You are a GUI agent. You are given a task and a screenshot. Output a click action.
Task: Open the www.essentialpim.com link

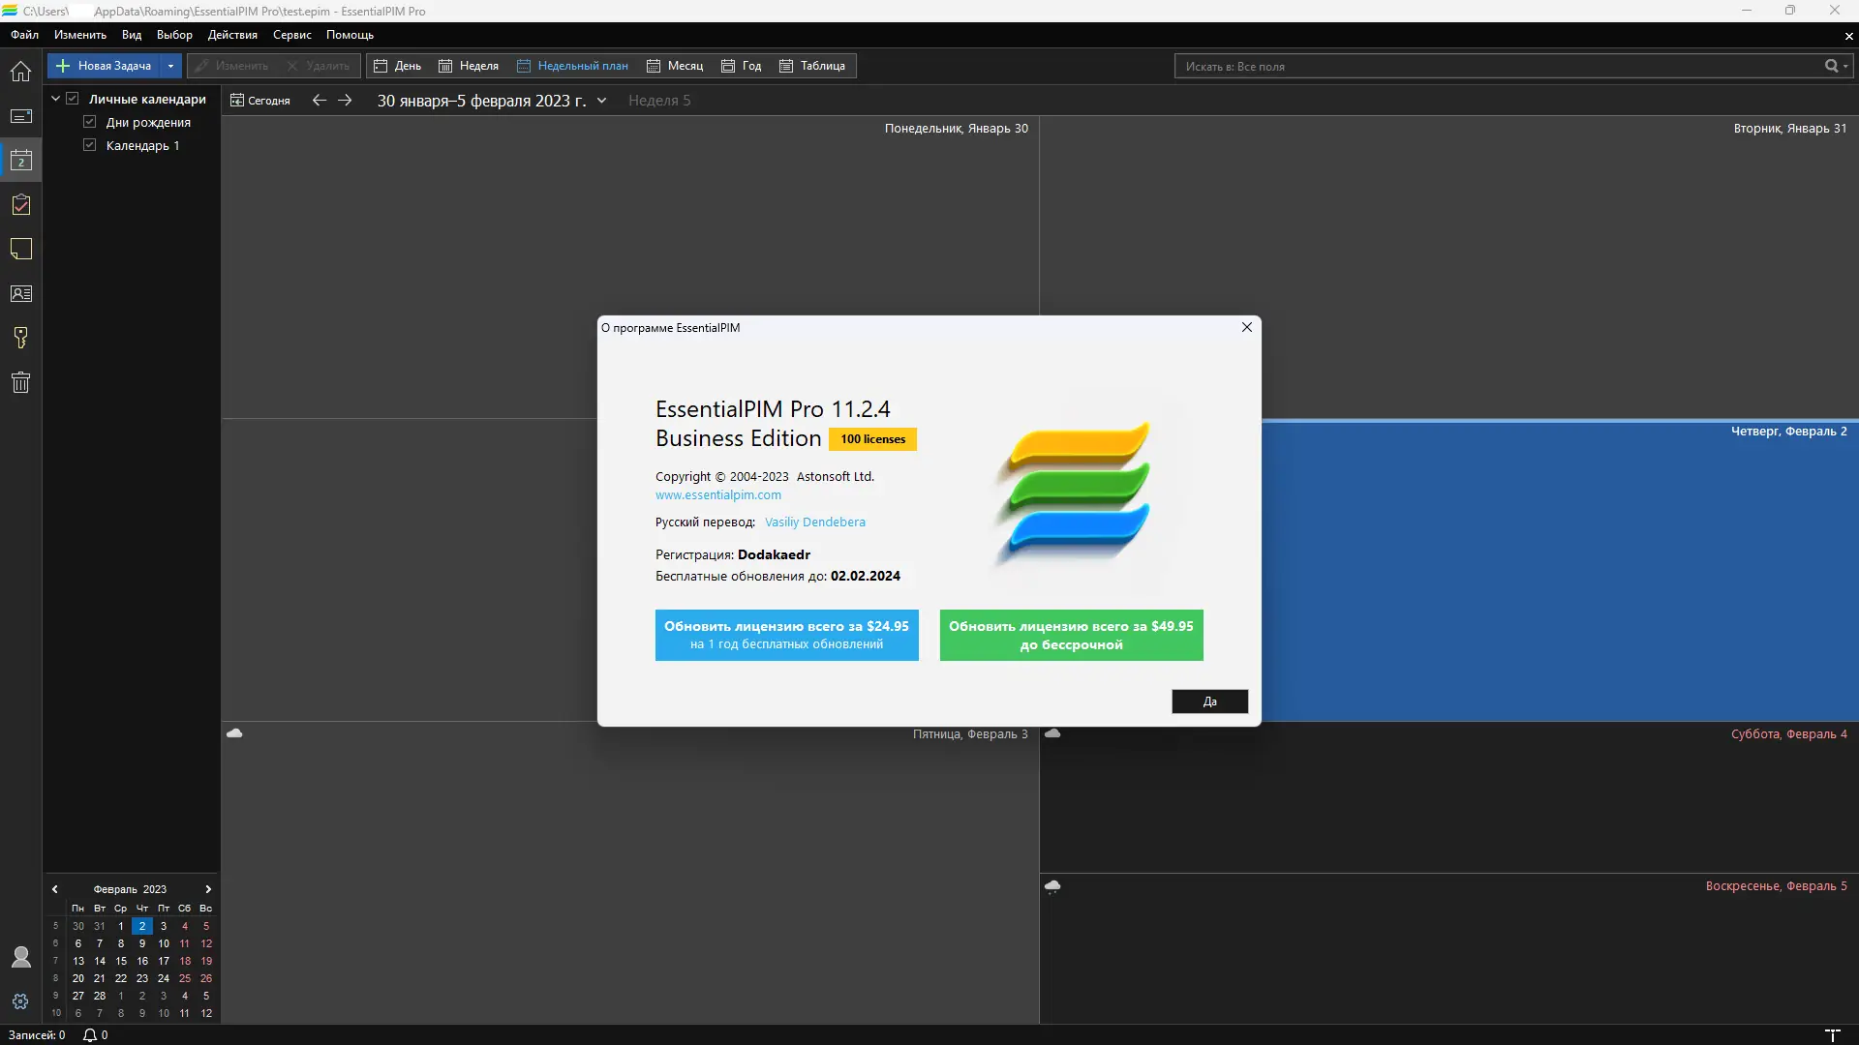717,494
